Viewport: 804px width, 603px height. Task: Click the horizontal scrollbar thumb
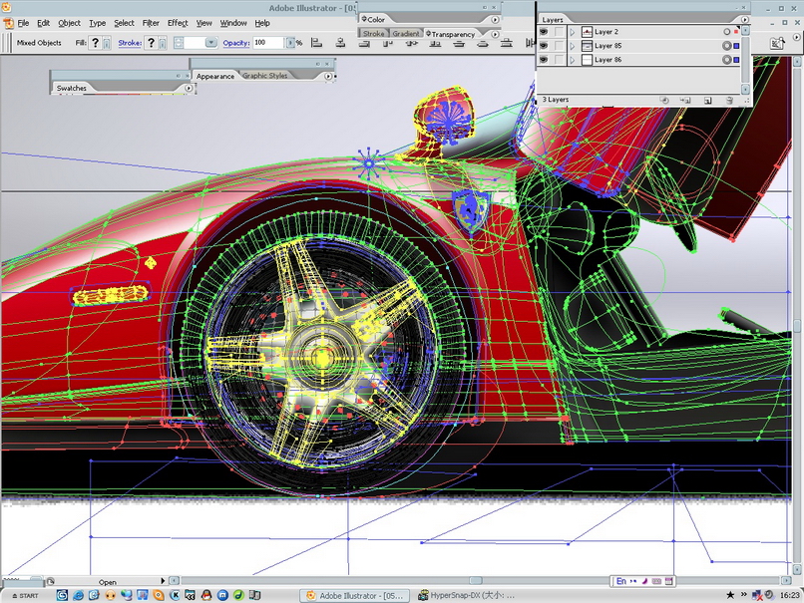(476, 580)
